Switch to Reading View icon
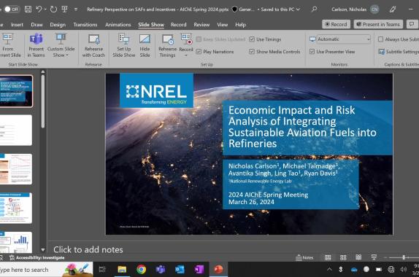Image resolution: width=419 pixels, height=277 pixels. 358,257
